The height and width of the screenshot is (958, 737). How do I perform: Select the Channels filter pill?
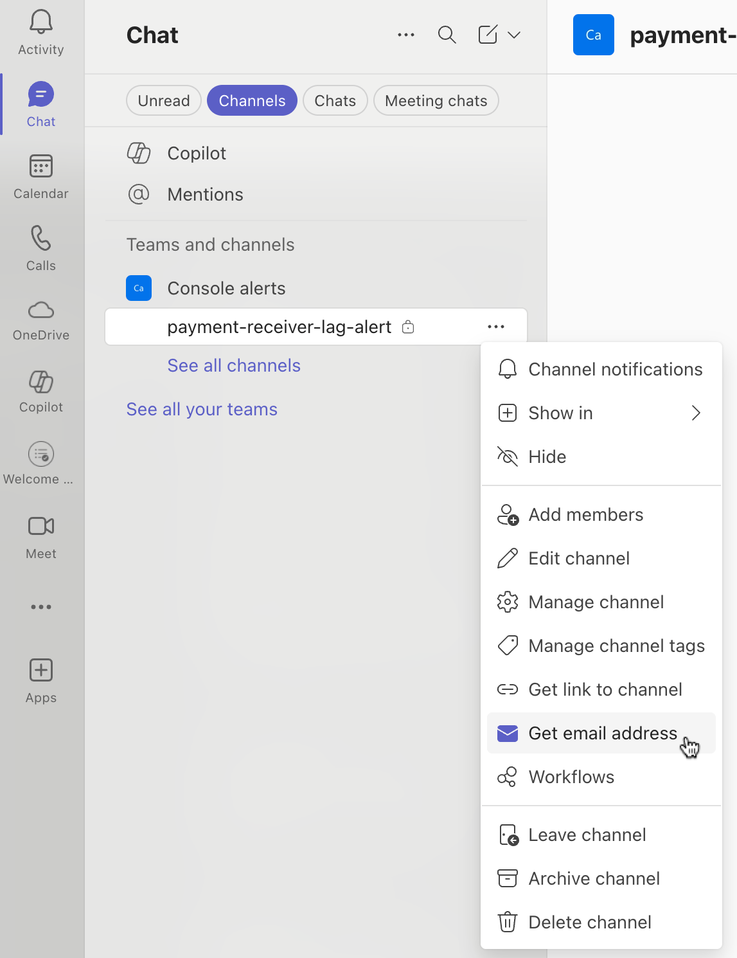pyautogui.click(x=252, y=100)
